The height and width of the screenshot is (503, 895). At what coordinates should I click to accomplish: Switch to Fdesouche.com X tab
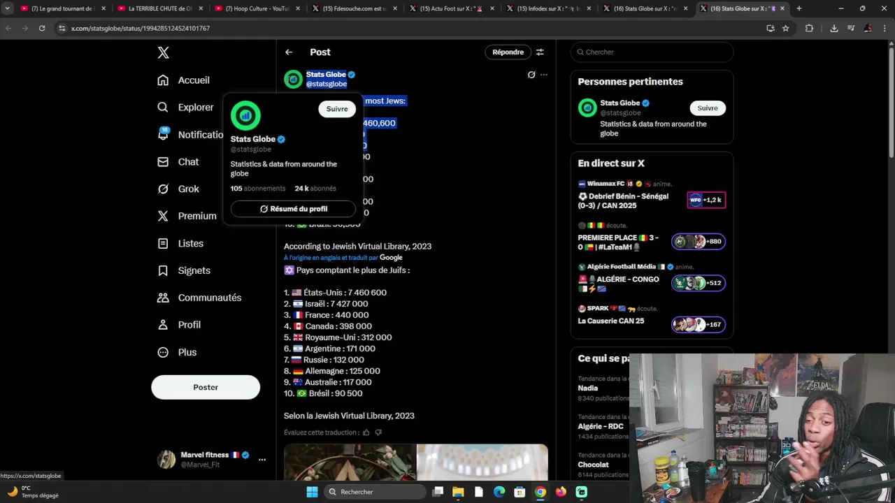(354, 8)
